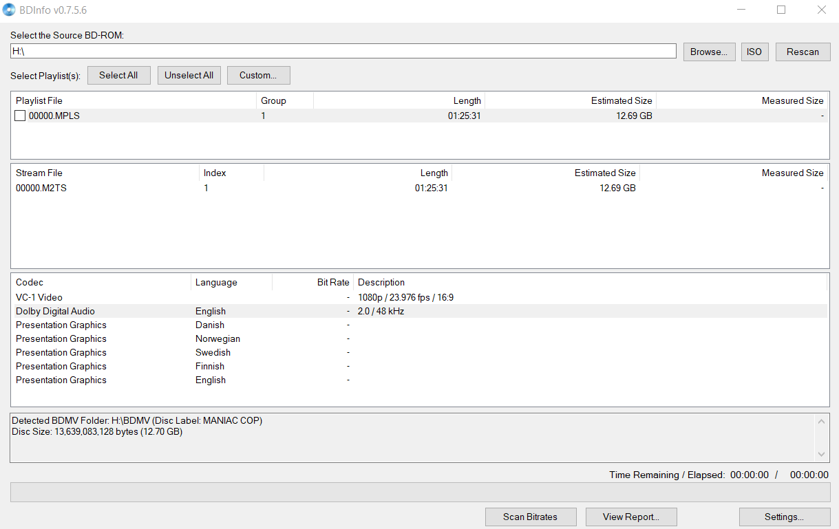839x529 pixels.
Task: Select Presentation Graphics Swedish row
Action: click(420, 352)
